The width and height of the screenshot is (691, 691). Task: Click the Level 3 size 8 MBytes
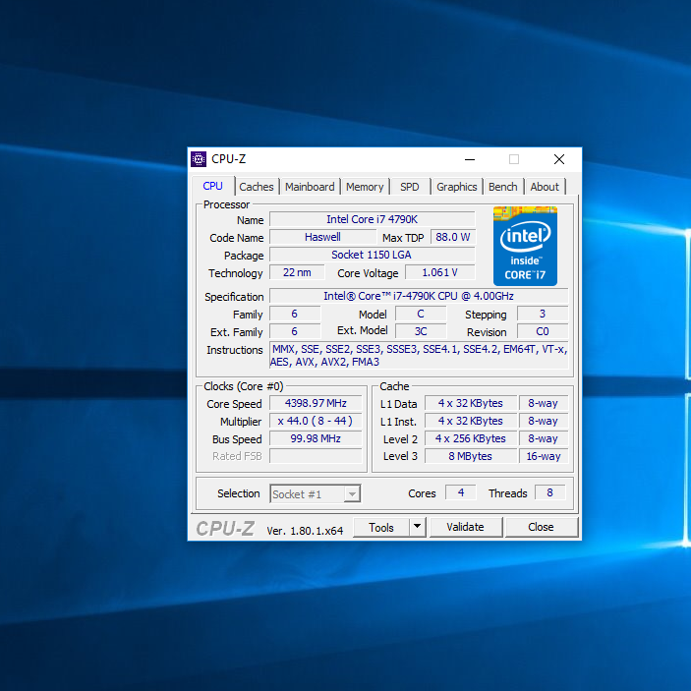pos(470,456)
